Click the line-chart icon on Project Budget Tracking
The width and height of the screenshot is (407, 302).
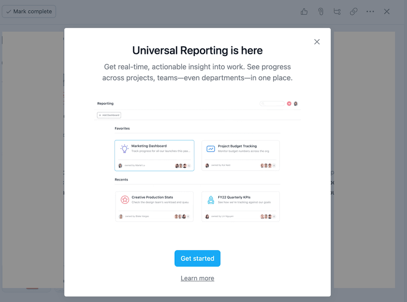tap(210, 148)
